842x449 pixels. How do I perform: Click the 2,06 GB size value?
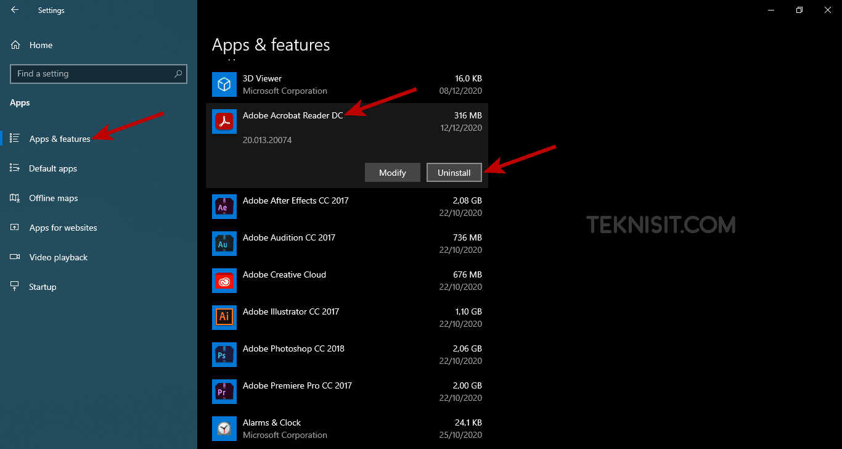(x=467, y=348)
